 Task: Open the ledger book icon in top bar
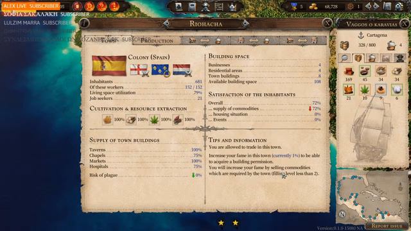click(192, 7)
